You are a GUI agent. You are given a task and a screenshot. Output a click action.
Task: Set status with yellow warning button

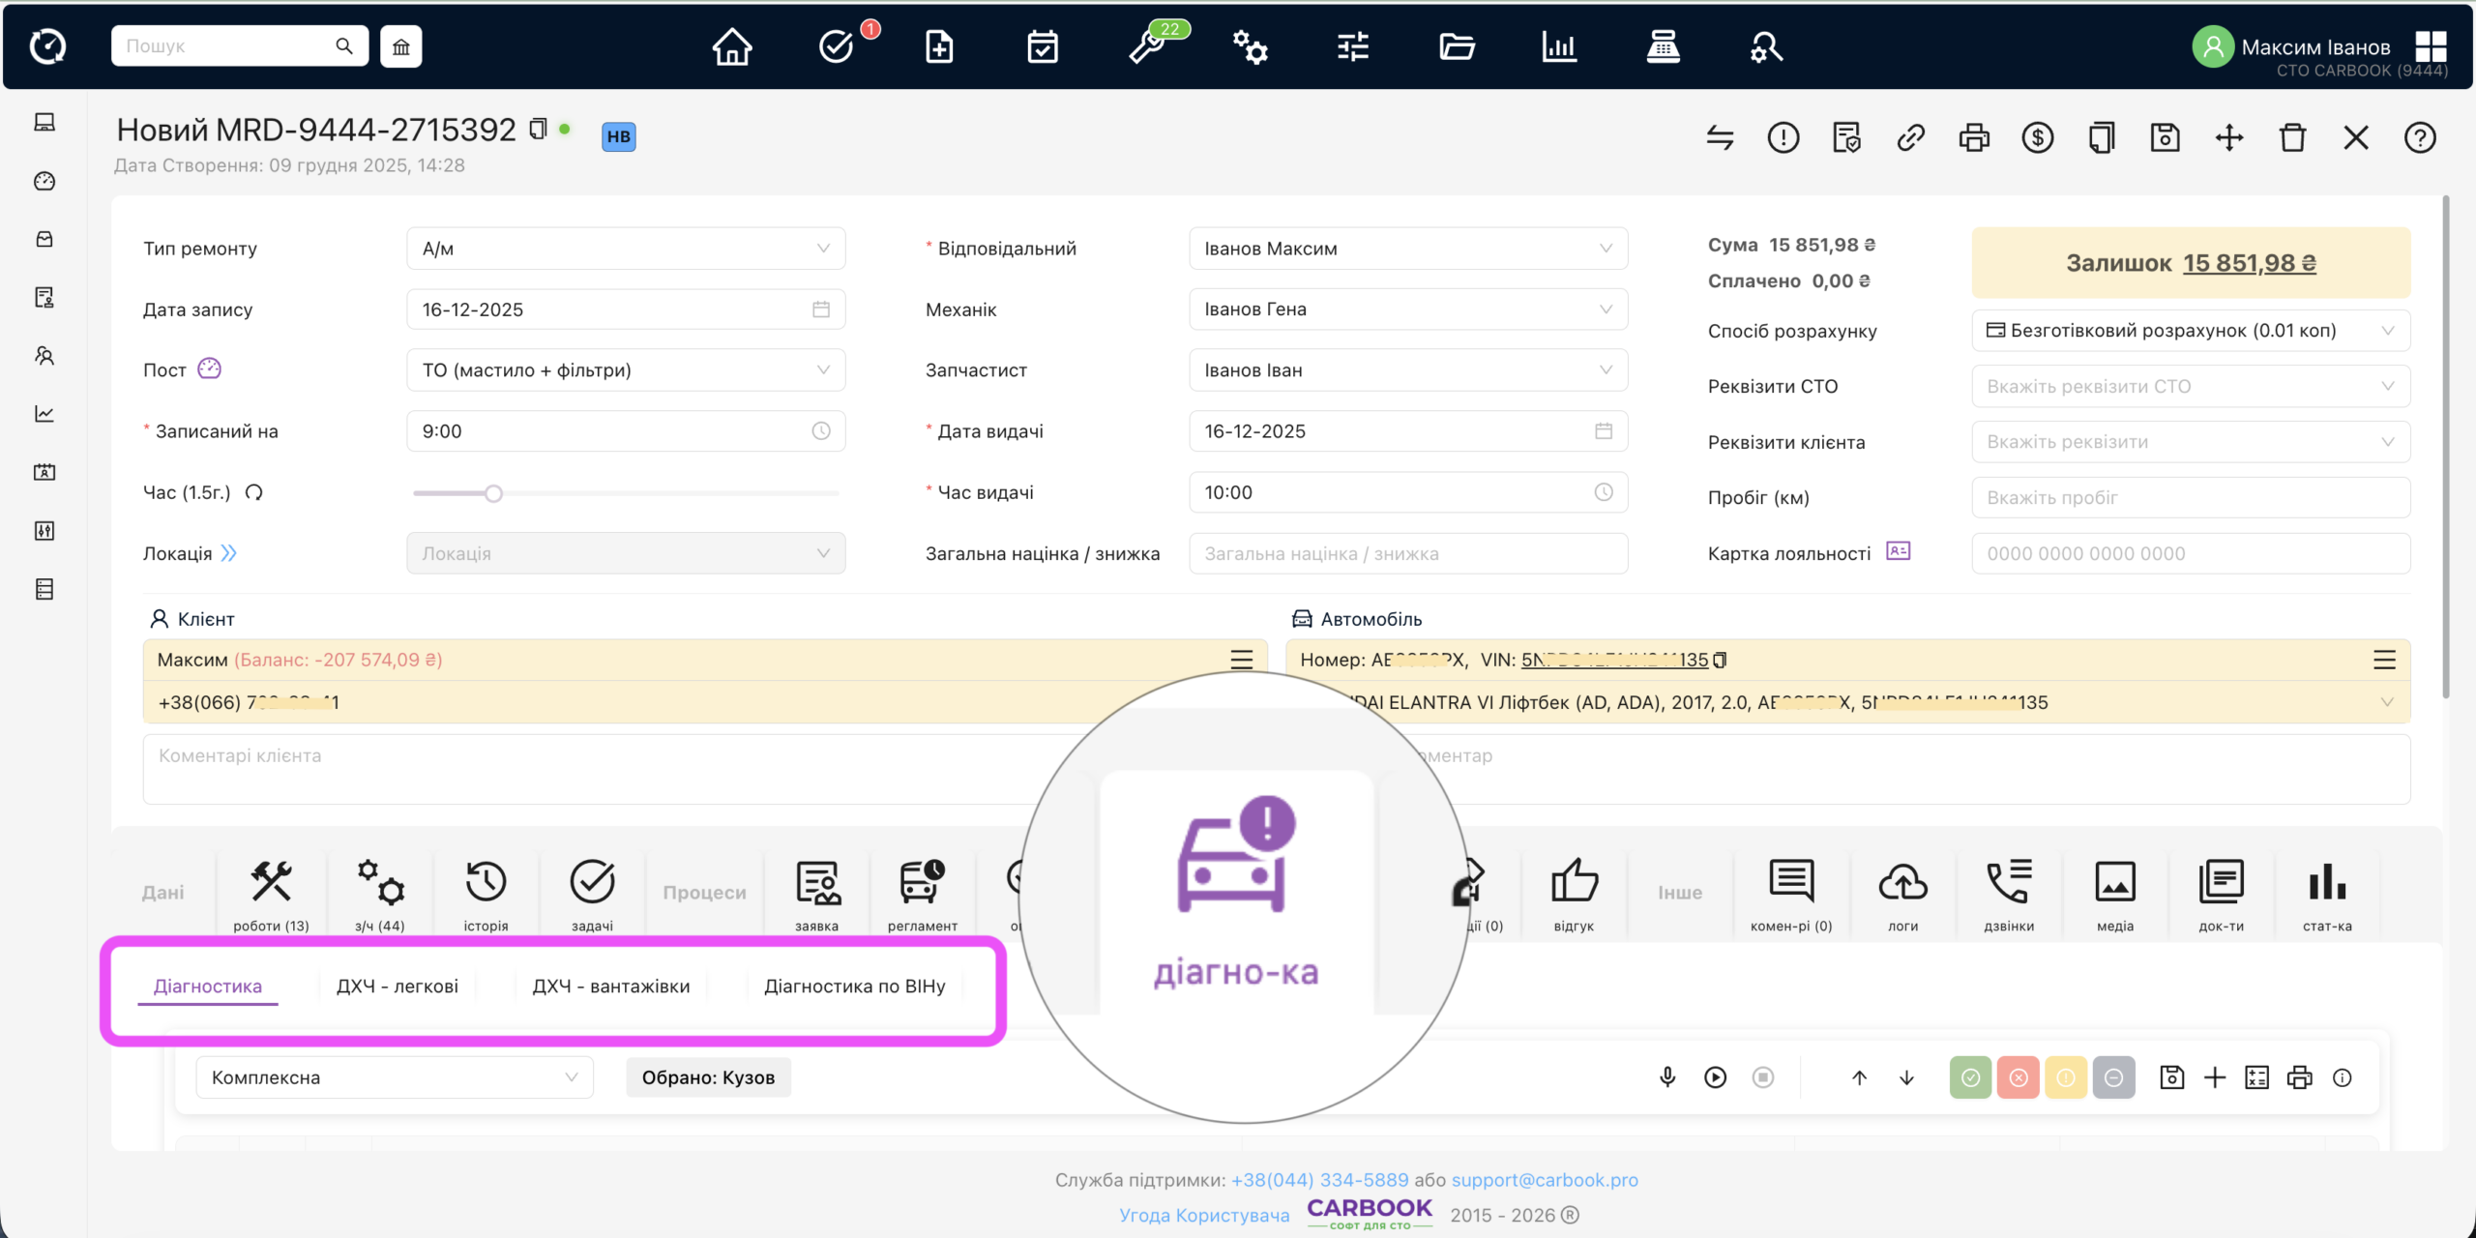tap(2066, 1077)
